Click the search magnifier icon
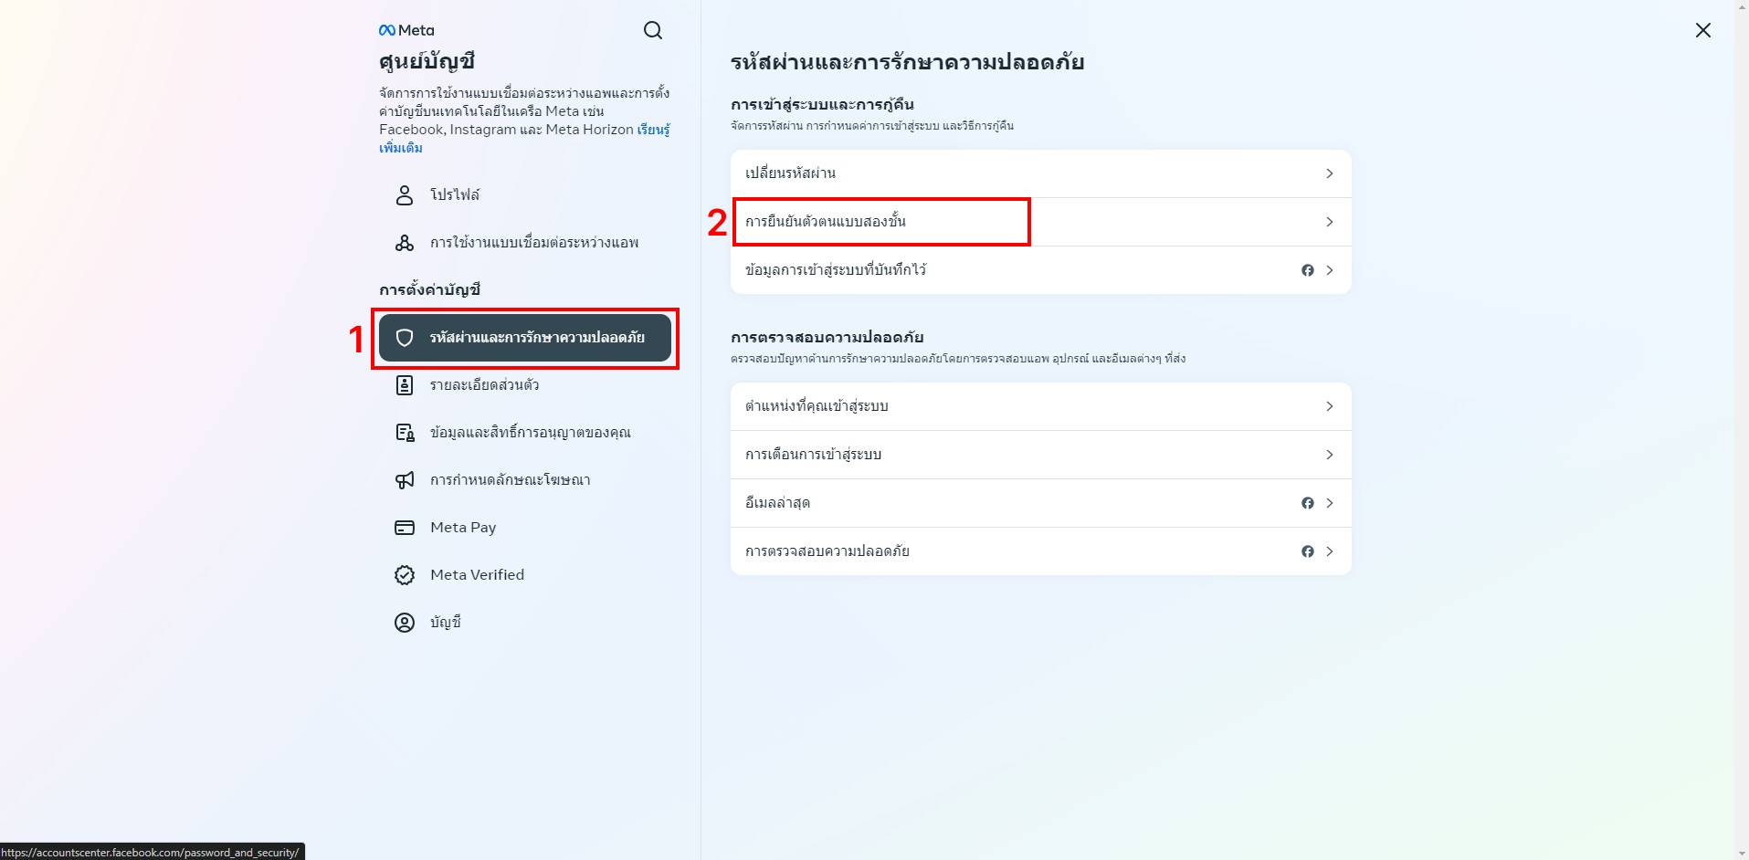The height and width of the screenshot is (860, 1749). click(x=653, y=30)
